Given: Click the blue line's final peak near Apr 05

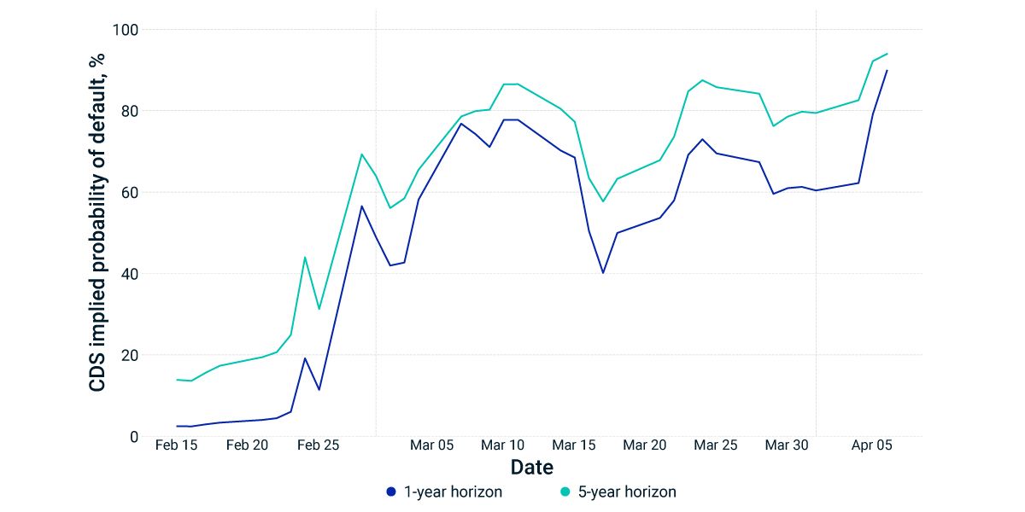Looking at the screenshot, I should [x=887, y=71].
